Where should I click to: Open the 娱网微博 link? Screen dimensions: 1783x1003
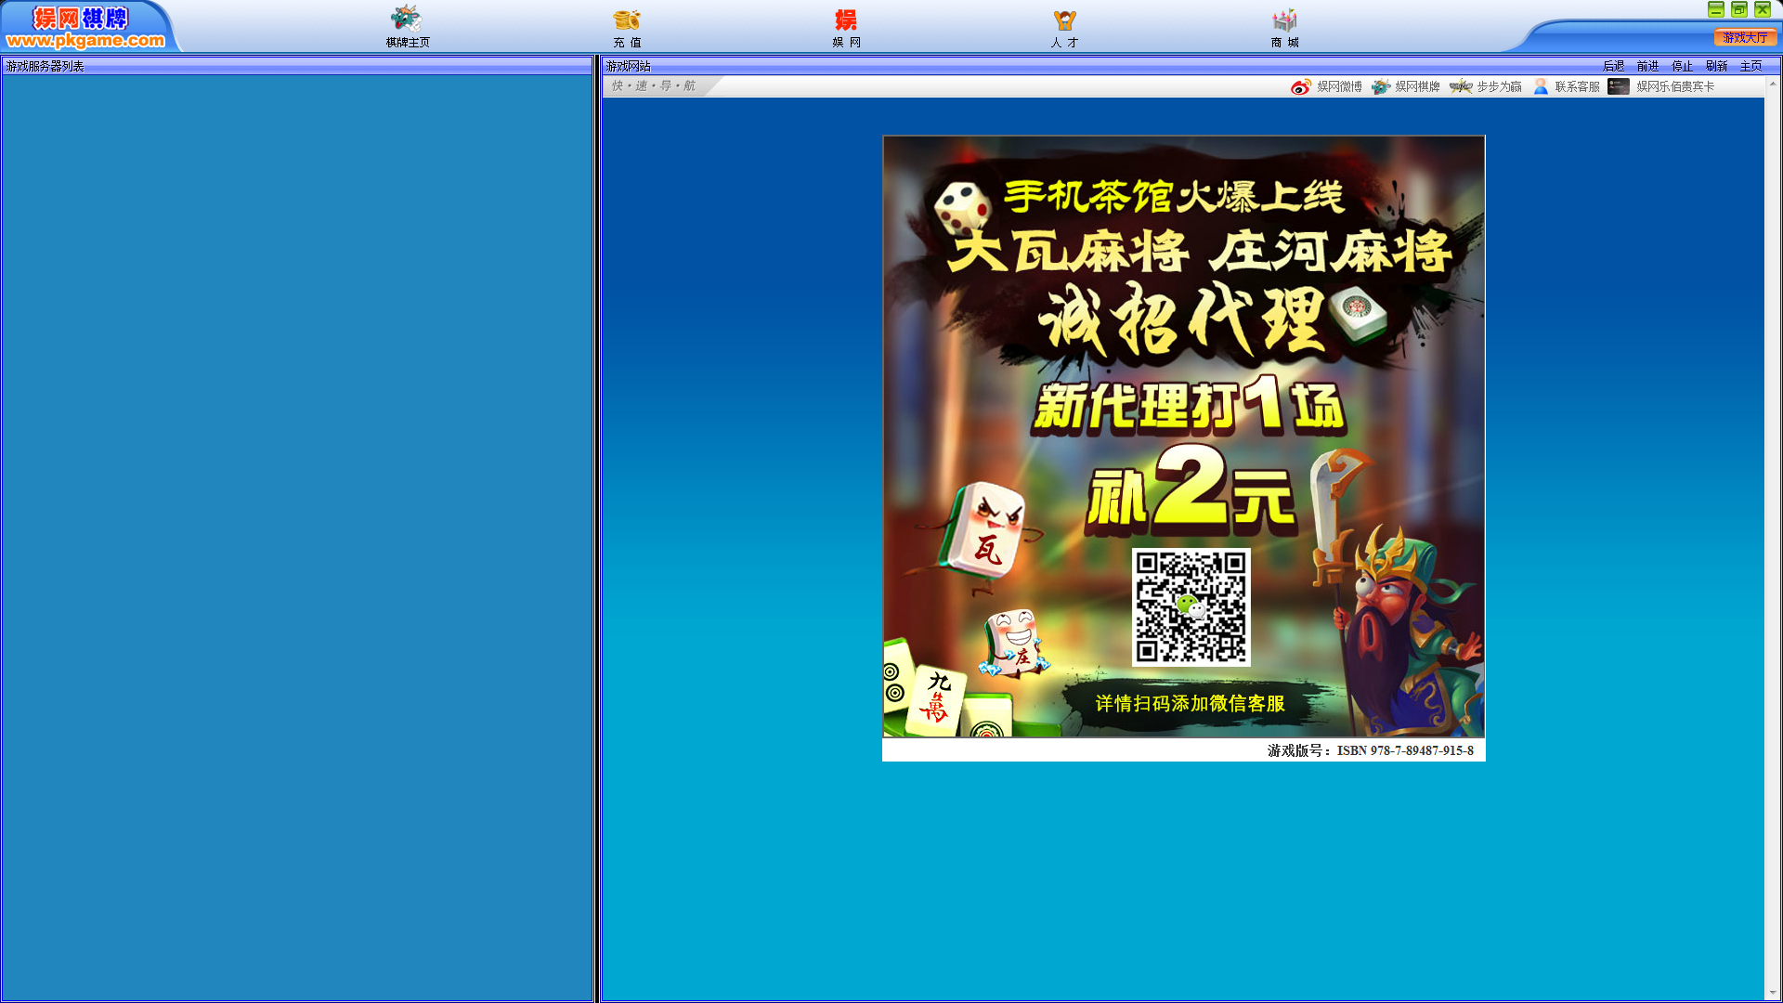(x=1339, y=86)
